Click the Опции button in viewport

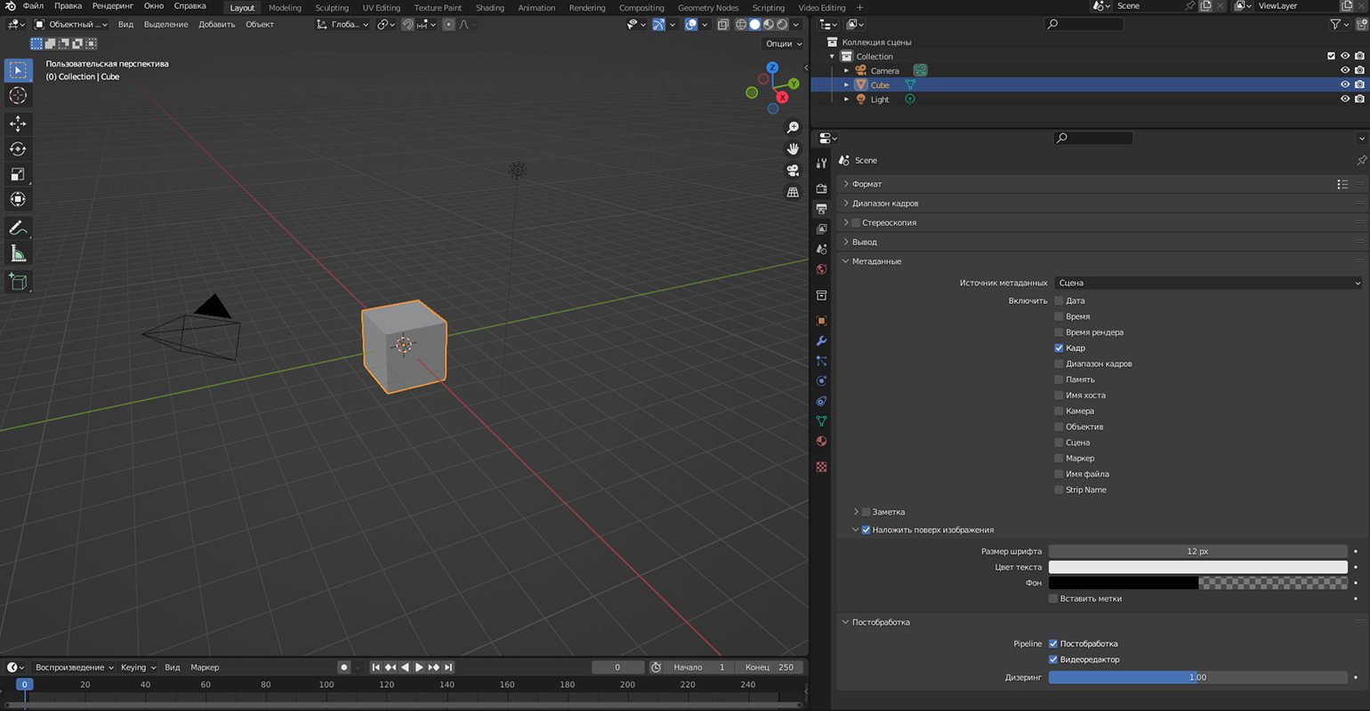[x=783, y=44]
